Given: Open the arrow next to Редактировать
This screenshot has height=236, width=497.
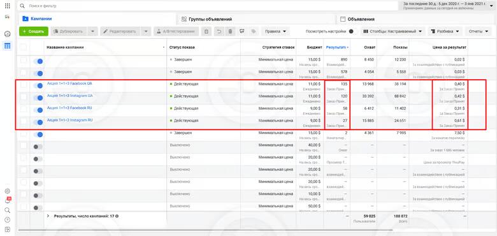Looking at the screenshot, I should (x=146, y=31).
